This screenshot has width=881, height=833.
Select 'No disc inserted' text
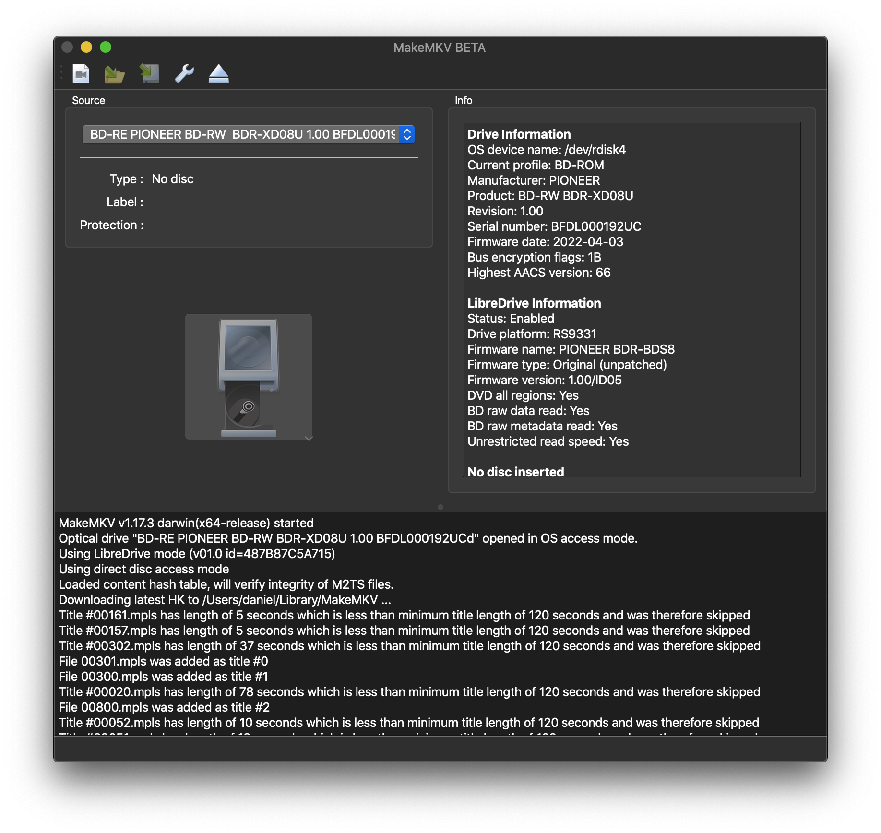coord(516,471)
